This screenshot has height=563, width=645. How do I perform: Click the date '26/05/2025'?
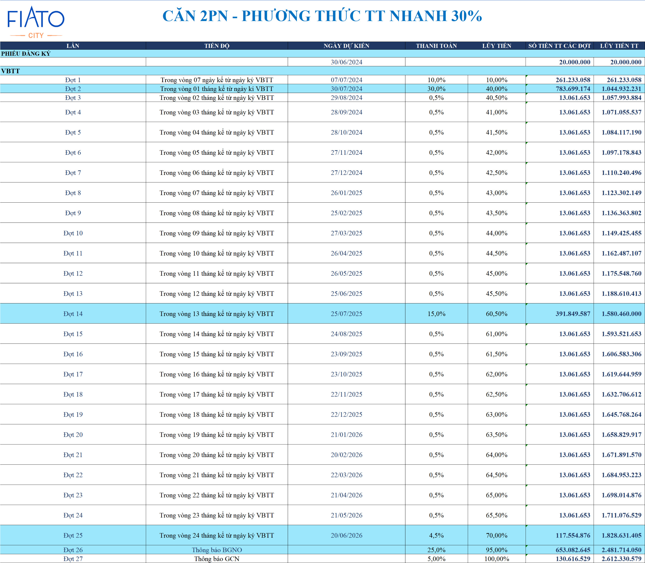[346, 273]
